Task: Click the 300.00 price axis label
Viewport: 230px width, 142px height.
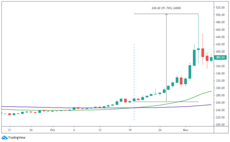Action: (220, 88)
